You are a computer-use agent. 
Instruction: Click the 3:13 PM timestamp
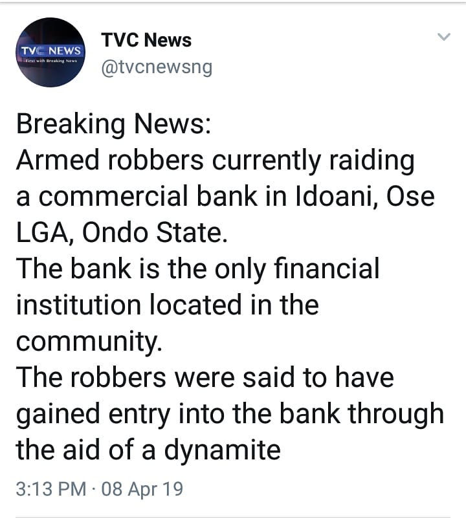[50, 489]
